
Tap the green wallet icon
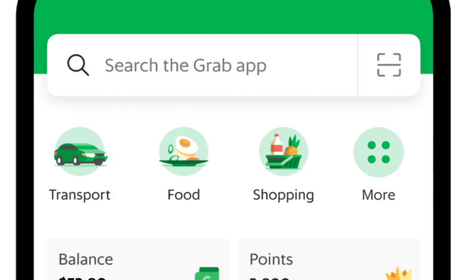[x=207, y=273]
